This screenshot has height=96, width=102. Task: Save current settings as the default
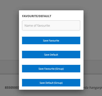point(51,55)
